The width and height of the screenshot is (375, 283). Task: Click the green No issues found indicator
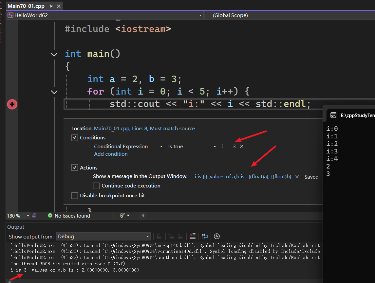click(69, 216)
